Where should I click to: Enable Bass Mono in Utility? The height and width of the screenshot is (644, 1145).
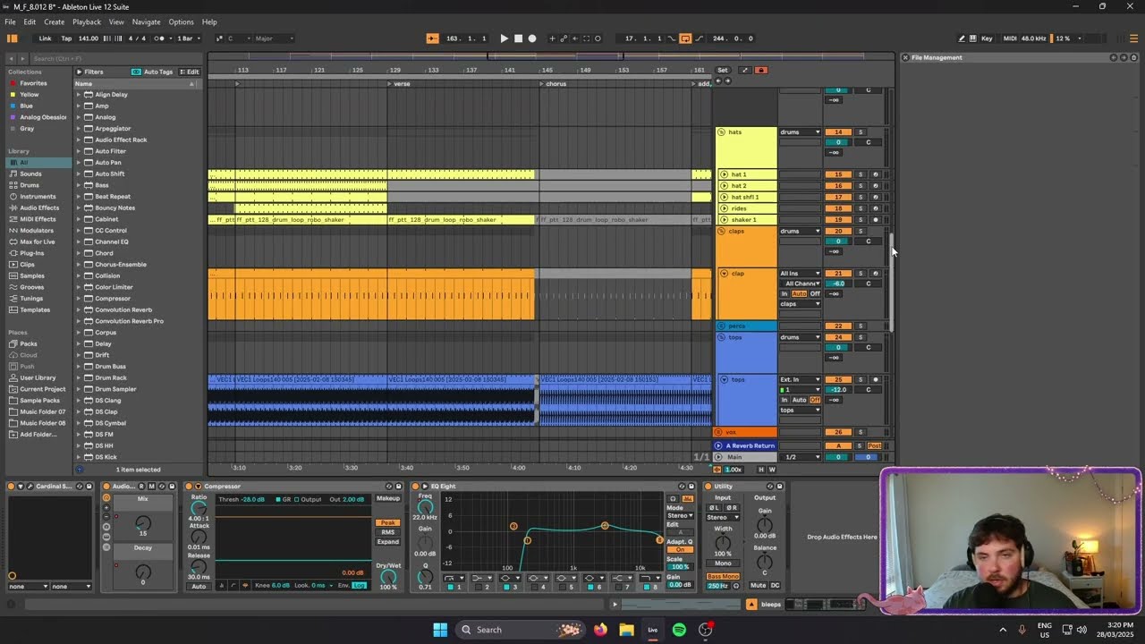pos(723,577)
